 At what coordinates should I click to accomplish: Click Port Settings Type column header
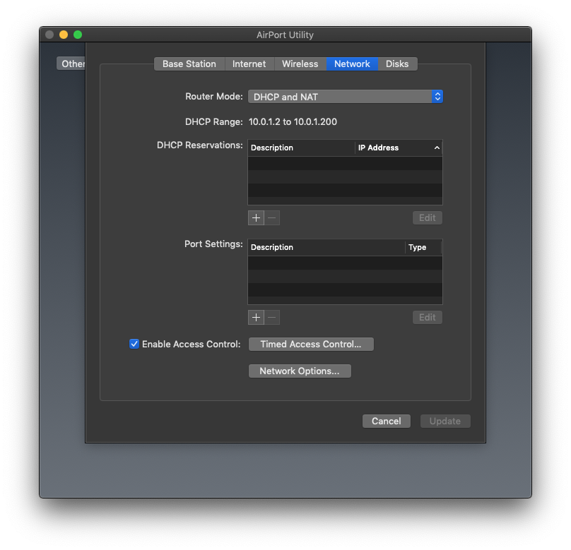pyautogui.click(x=423, y=247)
